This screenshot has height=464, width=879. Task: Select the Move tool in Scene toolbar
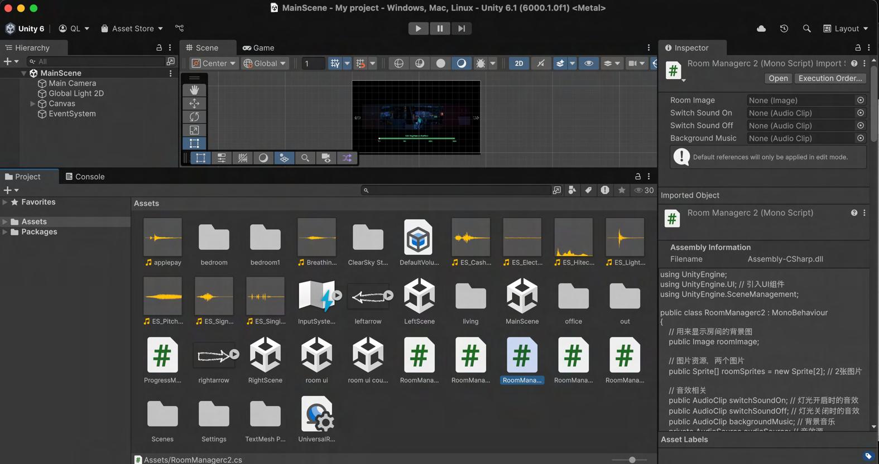(194, 103)
